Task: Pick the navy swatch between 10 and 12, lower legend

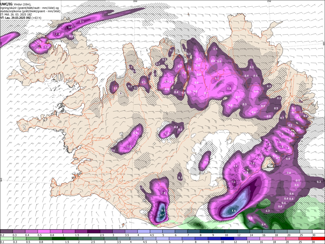Action: (x=227, y=239)
